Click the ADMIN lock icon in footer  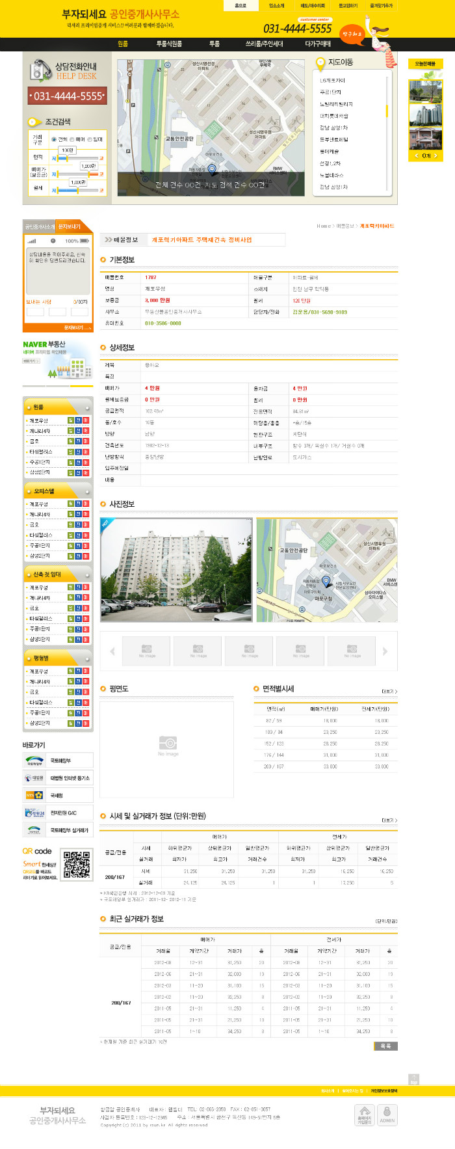pos(387,1115)
